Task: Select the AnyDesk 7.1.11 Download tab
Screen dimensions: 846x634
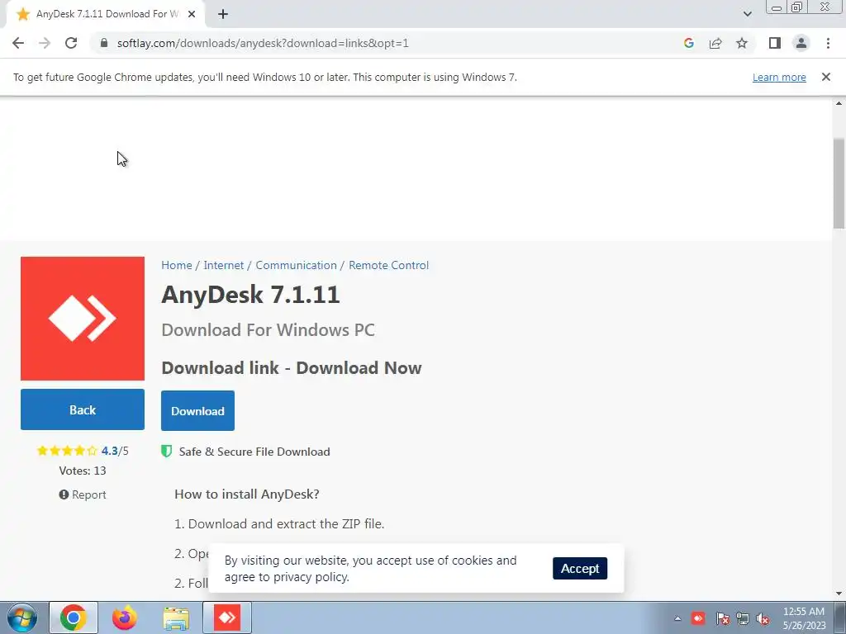Action: (x=107, y=15)
